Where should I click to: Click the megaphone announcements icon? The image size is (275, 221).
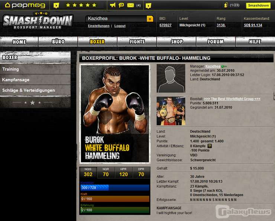click(x=113, y=5)
